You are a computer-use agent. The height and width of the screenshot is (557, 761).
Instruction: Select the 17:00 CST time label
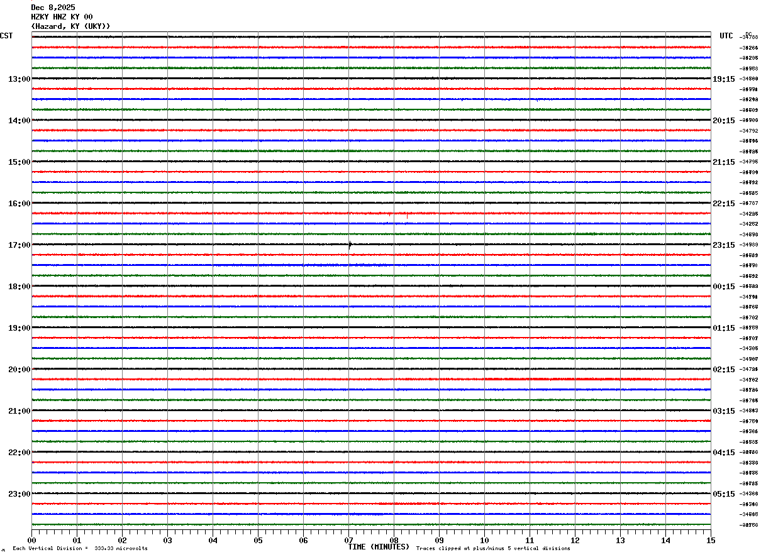point(19,245)
